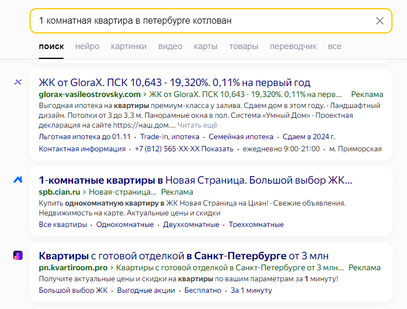Click the GloraX favicon icon
Screen dimensions: 407x309
(18, 82)
